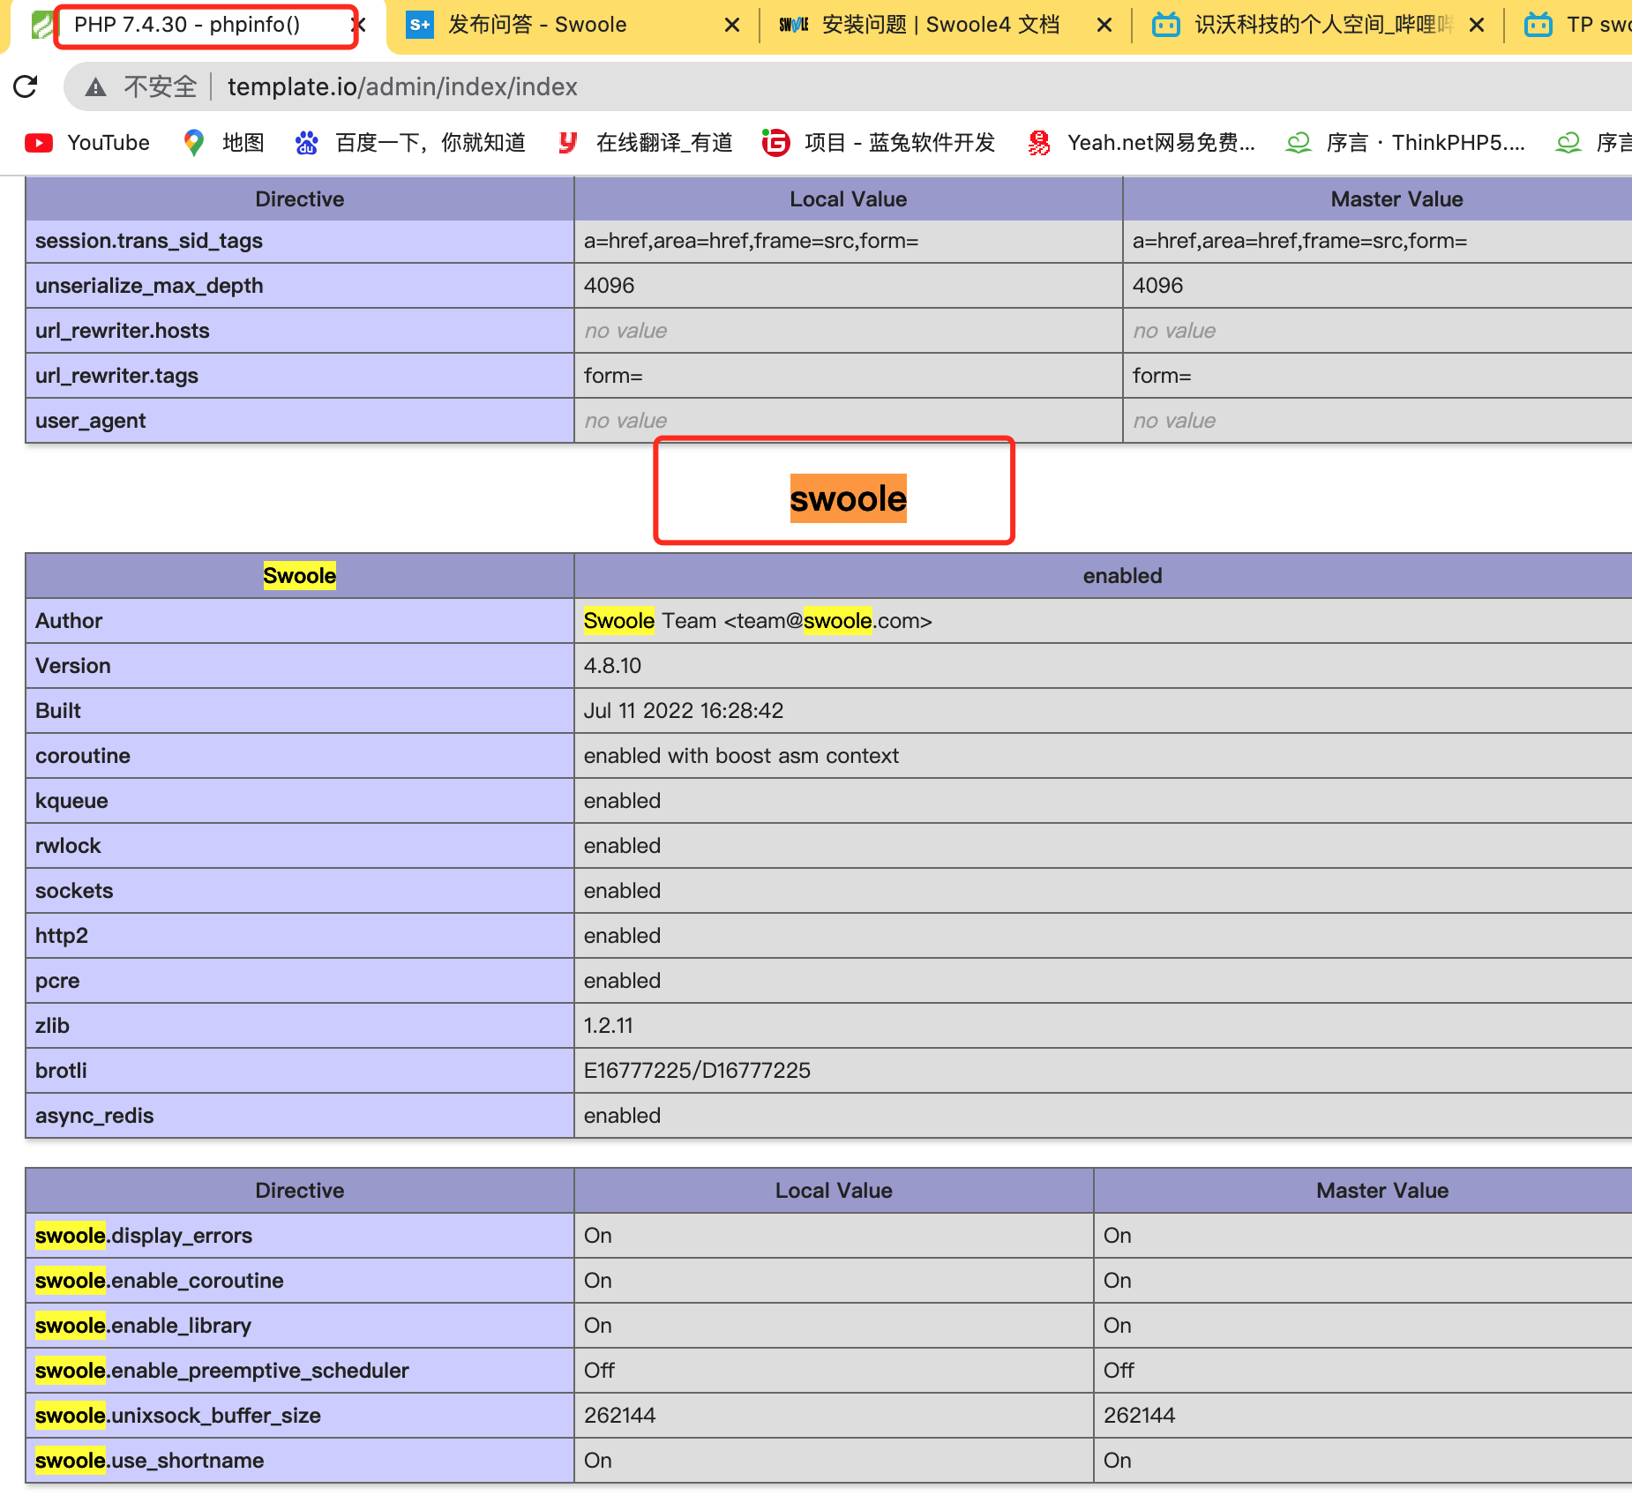The width and height of the screenshot is (1632, 1503).
Task: Open the 项目 - 蓝兔软件开发 bookmark
Action: 879,143
